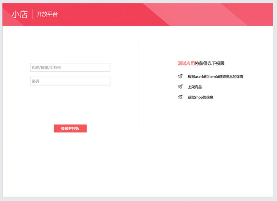Click the paper plane icon beside 获取shop的信息
Image resolution: width=277 pixels, height=201 pixels.
(180, 97)
